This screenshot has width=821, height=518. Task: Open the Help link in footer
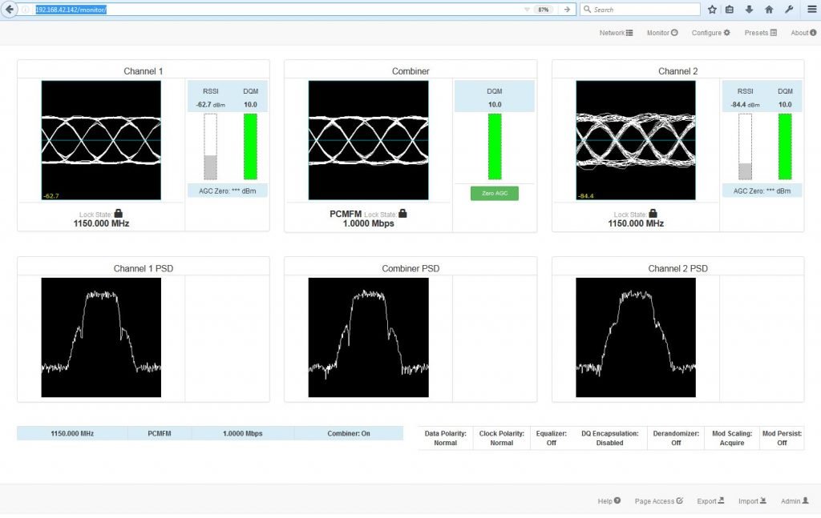tap(609, 500)
